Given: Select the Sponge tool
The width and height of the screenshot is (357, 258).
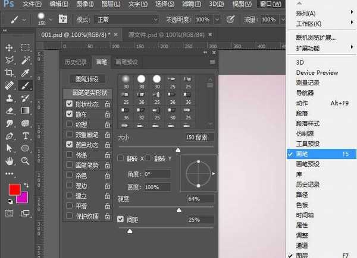Looking at the screenshot, I should pyautogui.click(x=25, y=123).
